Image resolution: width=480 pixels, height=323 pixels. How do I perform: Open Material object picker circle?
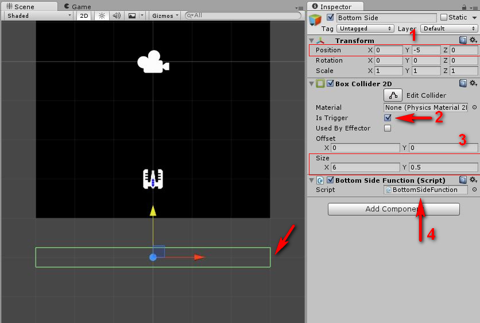pyautogui.click(x=474, y=107)
